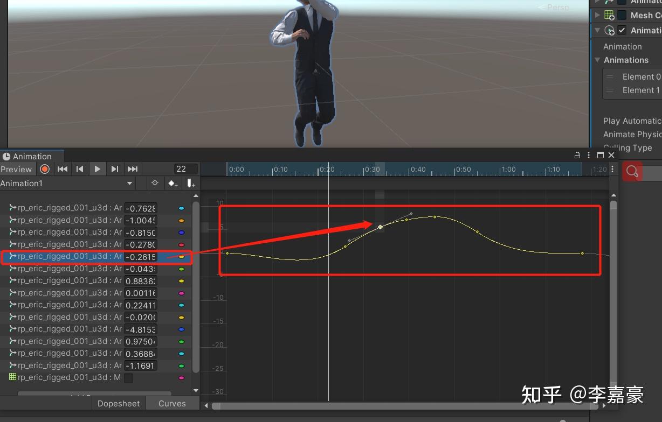Open the Animation window search
The height and width of the screenshot is (422, 662).
(632, 171)
